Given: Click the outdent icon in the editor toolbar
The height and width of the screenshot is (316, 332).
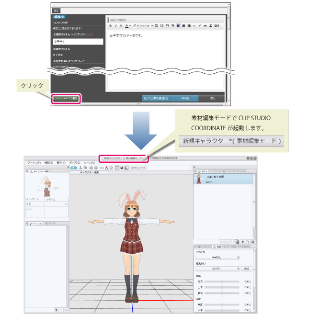Looking at the screenshot, I should (168, 26).
